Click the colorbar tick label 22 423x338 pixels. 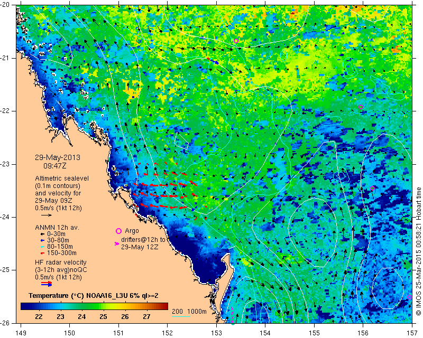pyautogui.click(x=39, y=316)
